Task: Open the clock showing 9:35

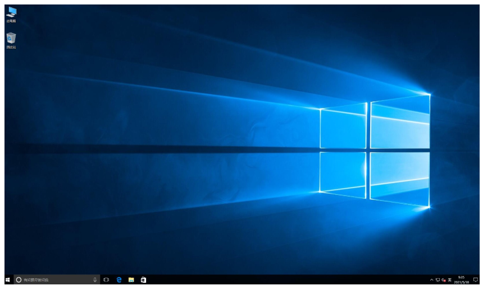Action: (x=461, y=279)
